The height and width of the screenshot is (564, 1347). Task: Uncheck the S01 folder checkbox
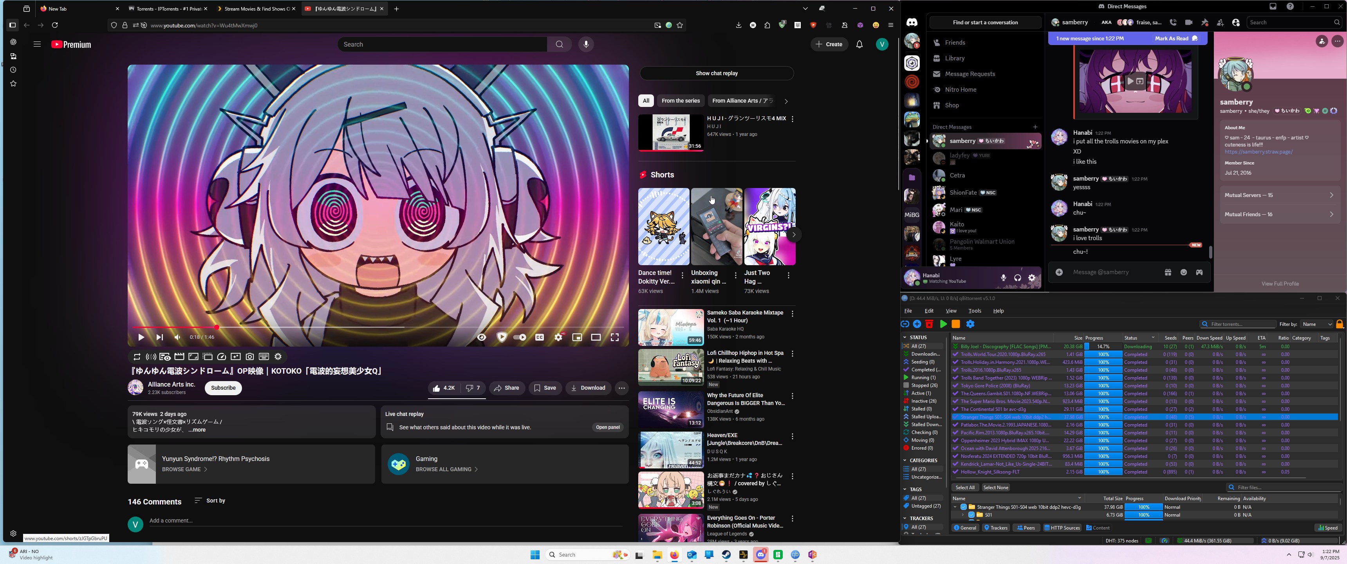(x=971, y=515)
